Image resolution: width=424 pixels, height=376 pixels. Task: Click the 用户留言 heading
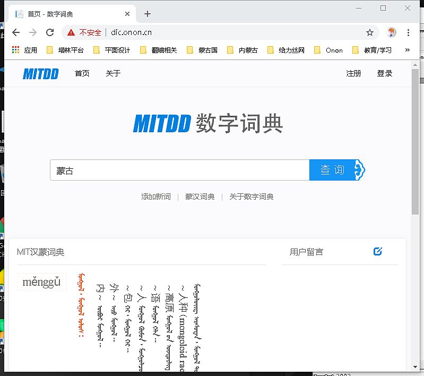pyautogui.click(x=306, y=252)
